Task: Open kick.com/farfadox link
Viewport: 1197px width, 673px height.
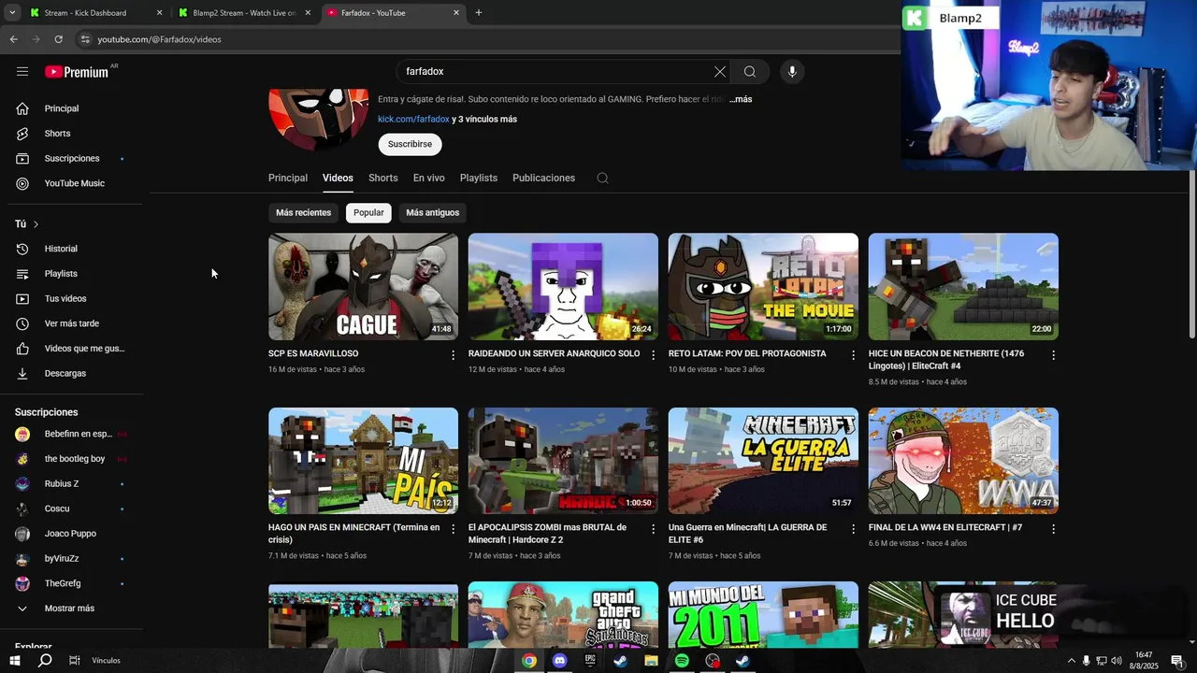Action: click(x=413, y=119)
